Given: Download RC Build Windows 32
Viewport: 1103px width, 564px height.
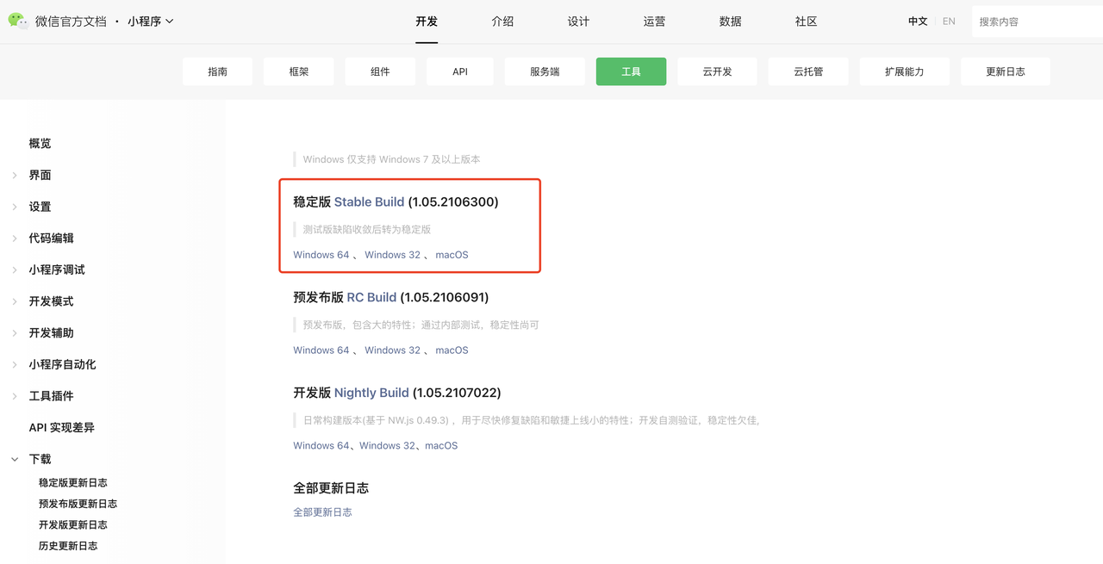Looking at the screenshot, I should pos(392,350).
